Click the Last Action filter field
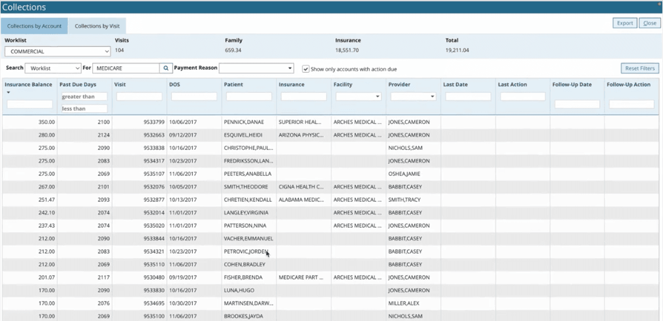The image size is (663, 321). 523,96
